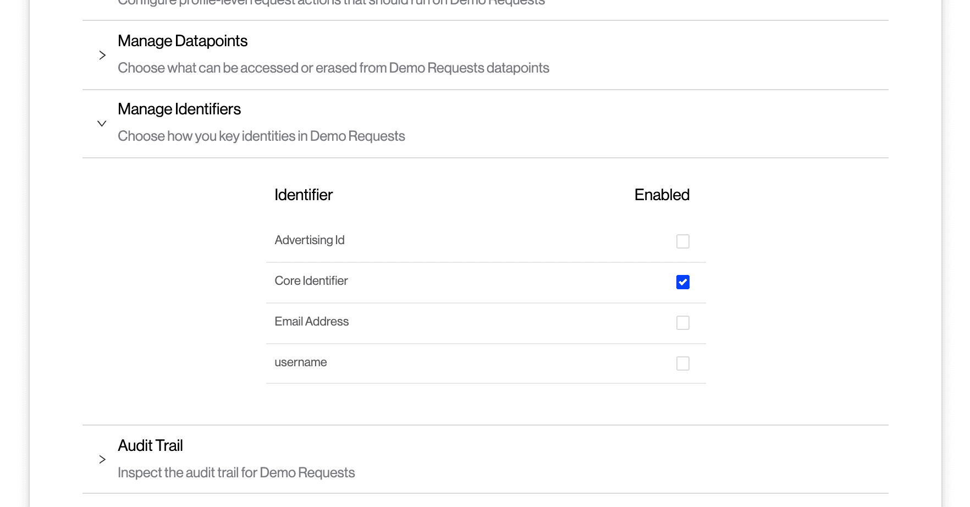This screenshot has height=507, width=970.
Task: Select the Core Identifier row label
Action: 311,281
